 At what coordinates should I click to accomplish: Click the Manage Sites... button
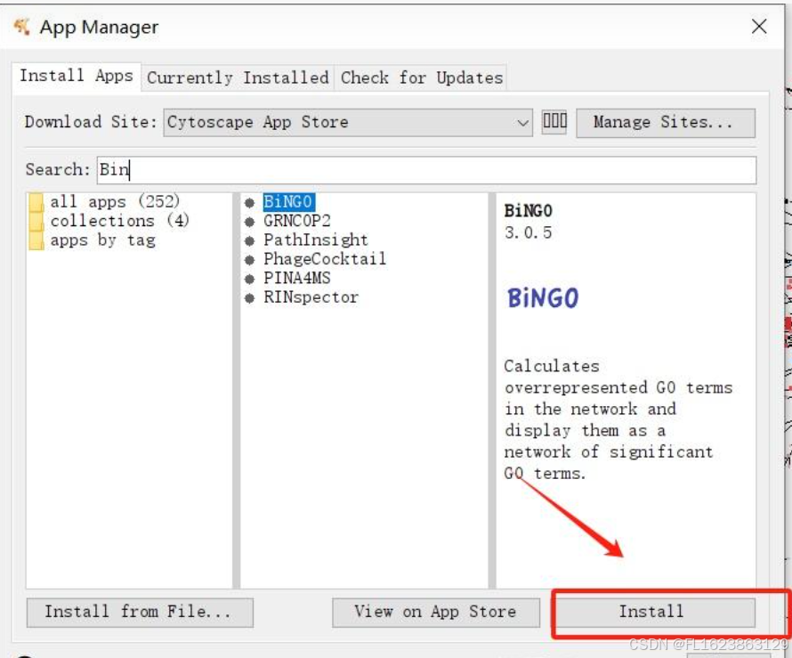pos(666,122)
